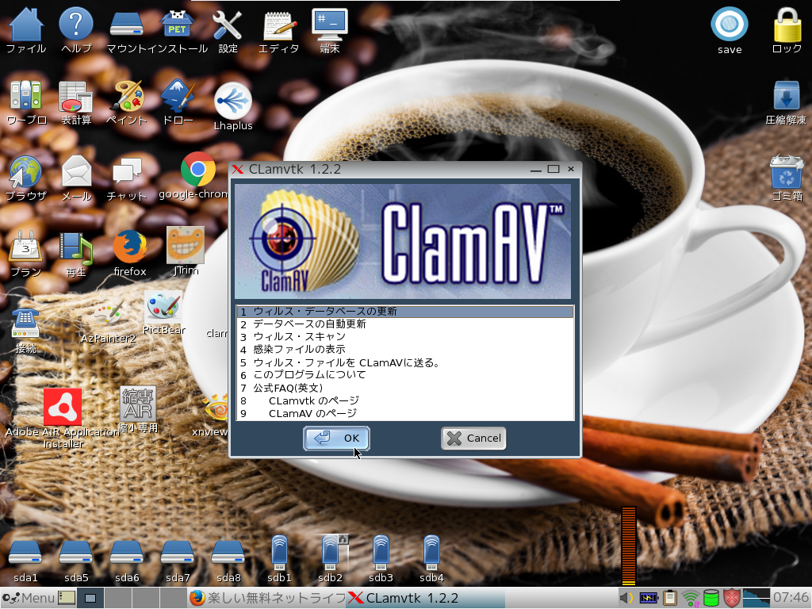Viewport: 812px width, 609px height.
Task: Select 6 このプログラムについて in the list
Action: coord(405,375)
